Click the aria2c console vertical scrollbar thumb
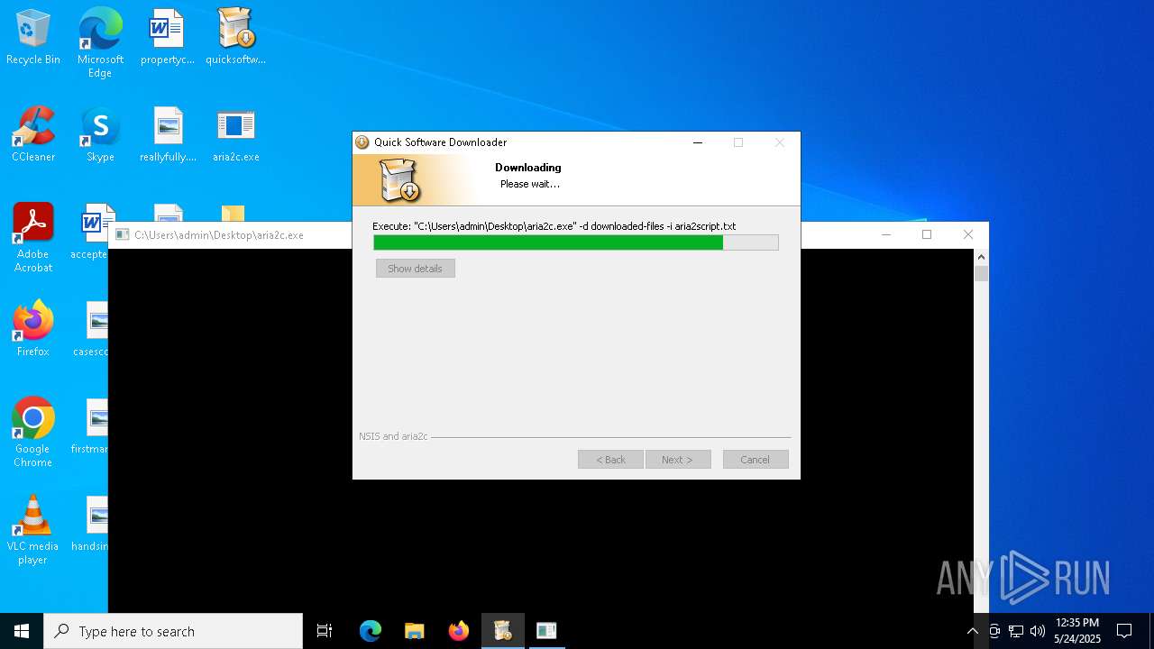Screen dimensions: 1154x649 981,273
